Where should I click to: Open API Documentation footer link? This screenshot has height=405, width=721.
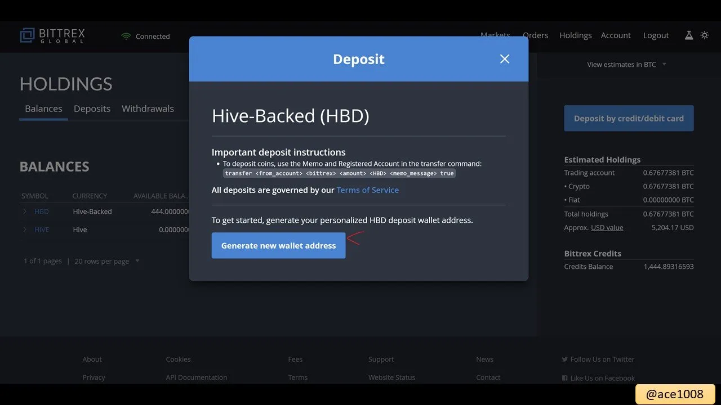pyautogui.click(x=197, y=377)
